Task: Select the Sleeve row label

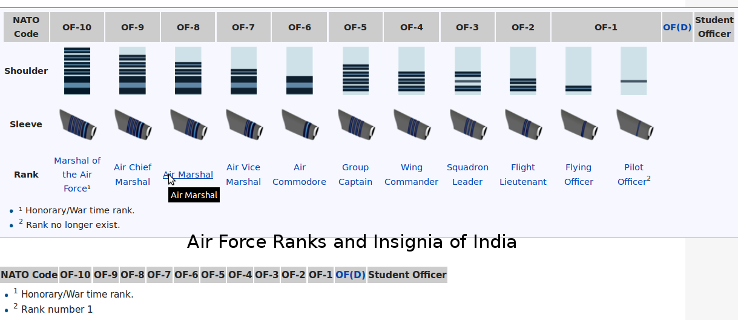Action: [26, 124]
